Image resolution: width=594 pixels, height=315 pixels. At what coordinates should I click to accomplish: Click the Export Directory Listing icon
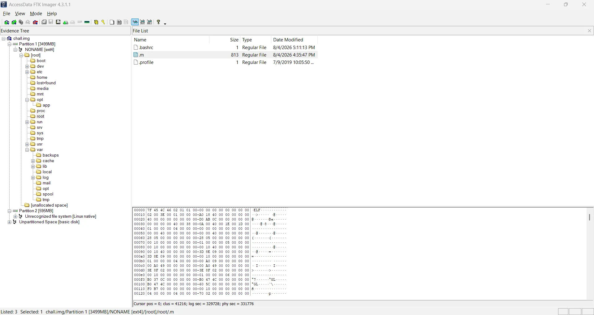pyautogui.click(x=126, y=22)
